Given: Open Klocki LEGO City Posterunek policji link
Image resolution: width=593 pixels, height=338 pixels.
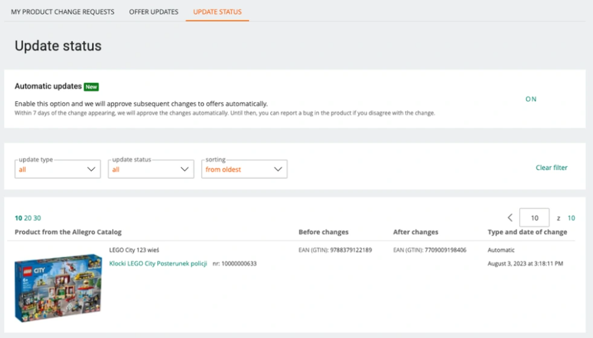Looking at the screenshot, I should (158, 263).
